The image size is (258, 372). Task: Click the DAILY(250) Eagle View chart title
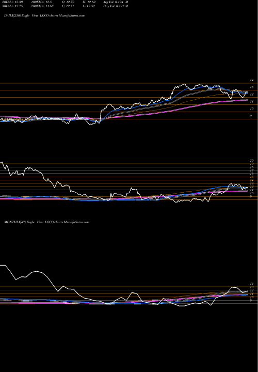click(x=44, y=16)
